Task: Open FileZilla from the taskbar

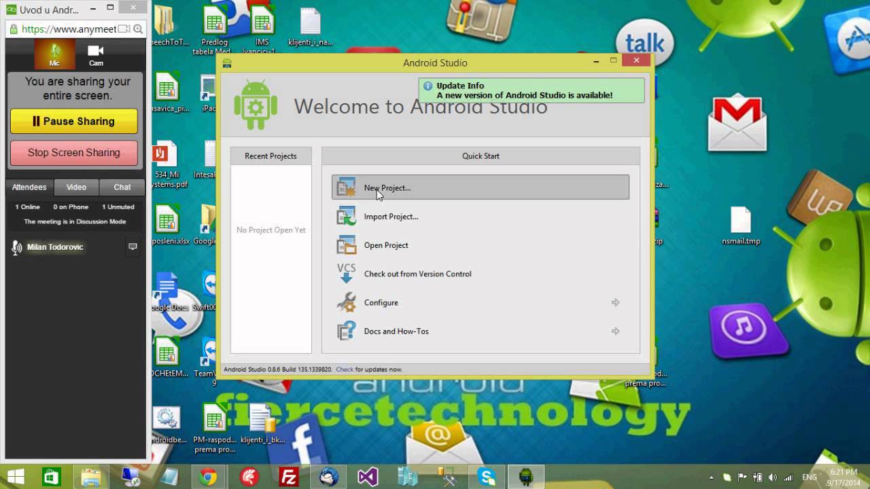Action: point(289,477)
